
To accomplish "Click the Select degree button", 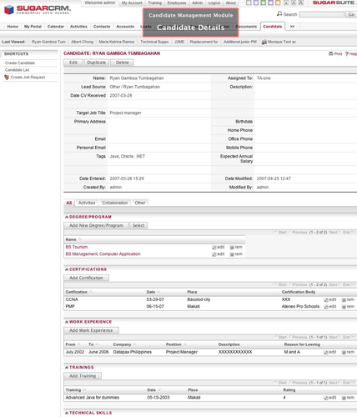I will click(138, 225).
